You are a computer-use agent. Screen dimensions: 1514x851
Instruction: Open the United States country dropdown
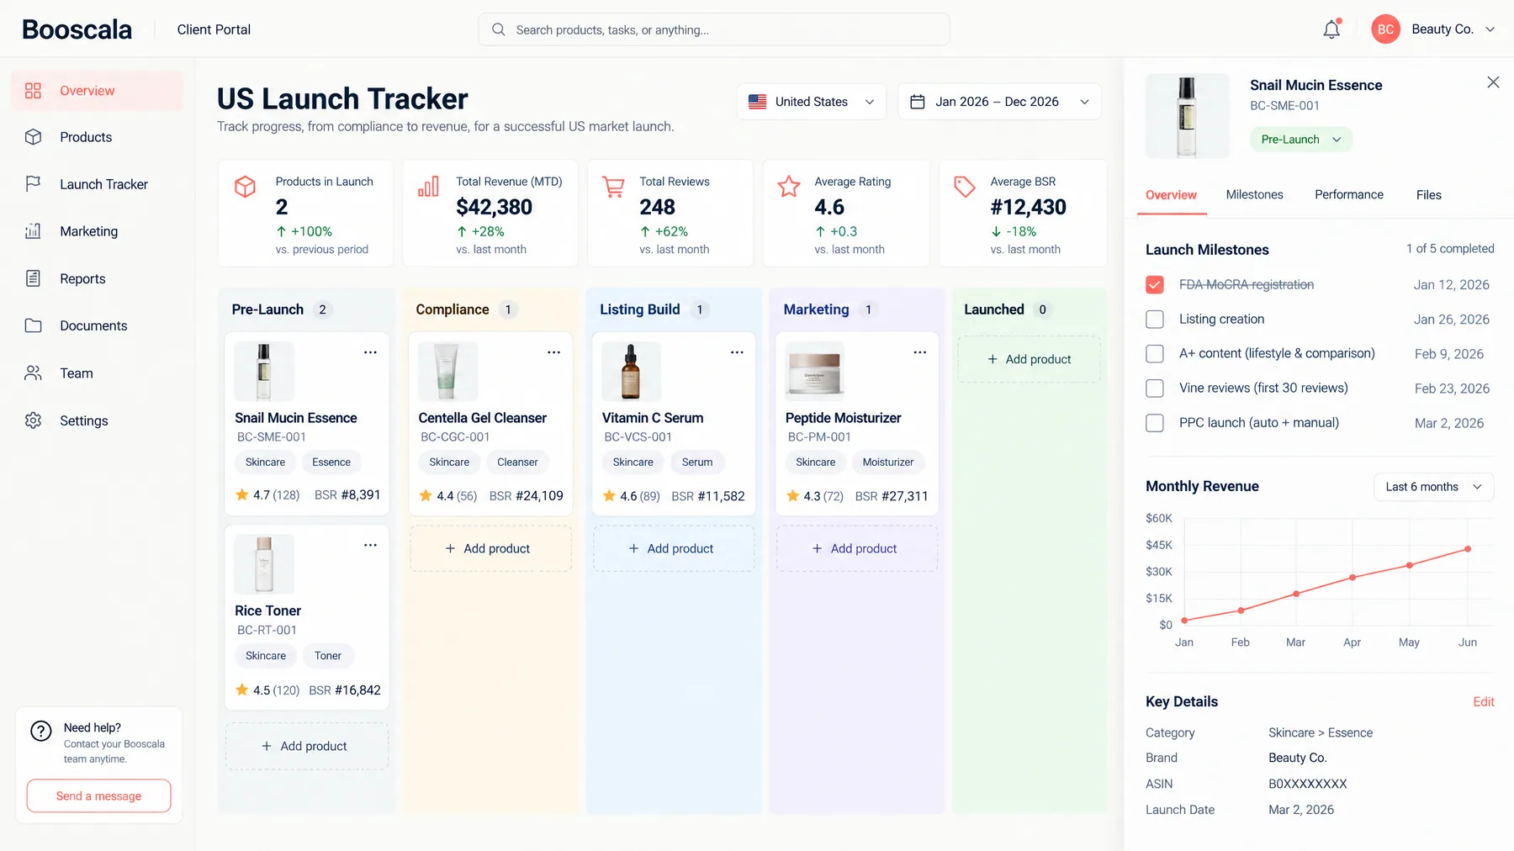(x=812, y=102)
